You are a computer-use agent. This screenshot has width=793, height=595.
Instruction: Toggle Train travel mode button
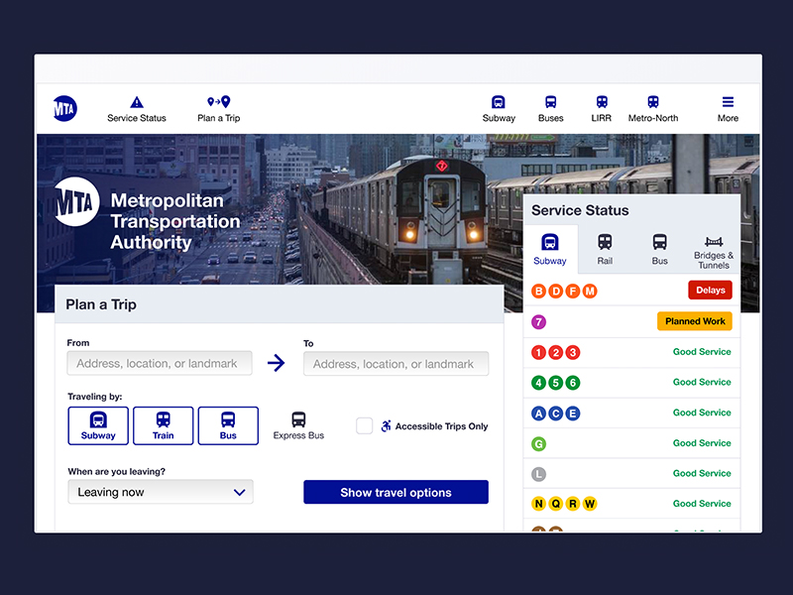(163, 426)
